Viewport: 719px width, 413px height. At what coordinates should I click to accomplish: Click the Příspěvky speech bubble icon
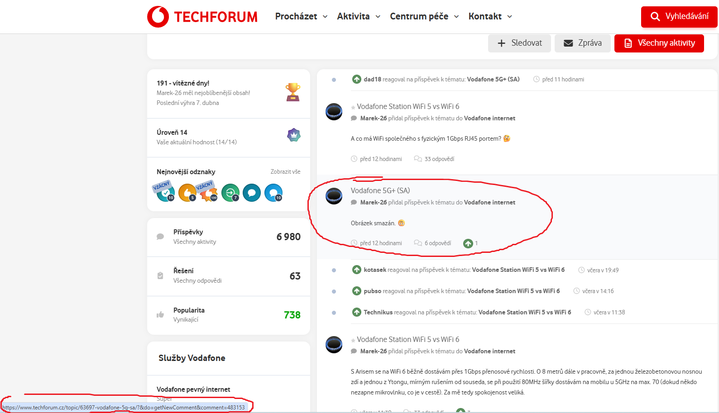point(160,237)
